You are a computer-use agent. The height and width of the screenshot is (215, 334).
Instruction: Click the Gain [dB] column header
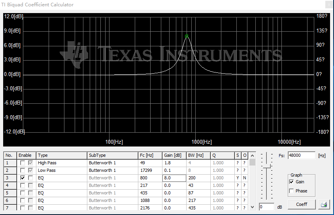174,156
